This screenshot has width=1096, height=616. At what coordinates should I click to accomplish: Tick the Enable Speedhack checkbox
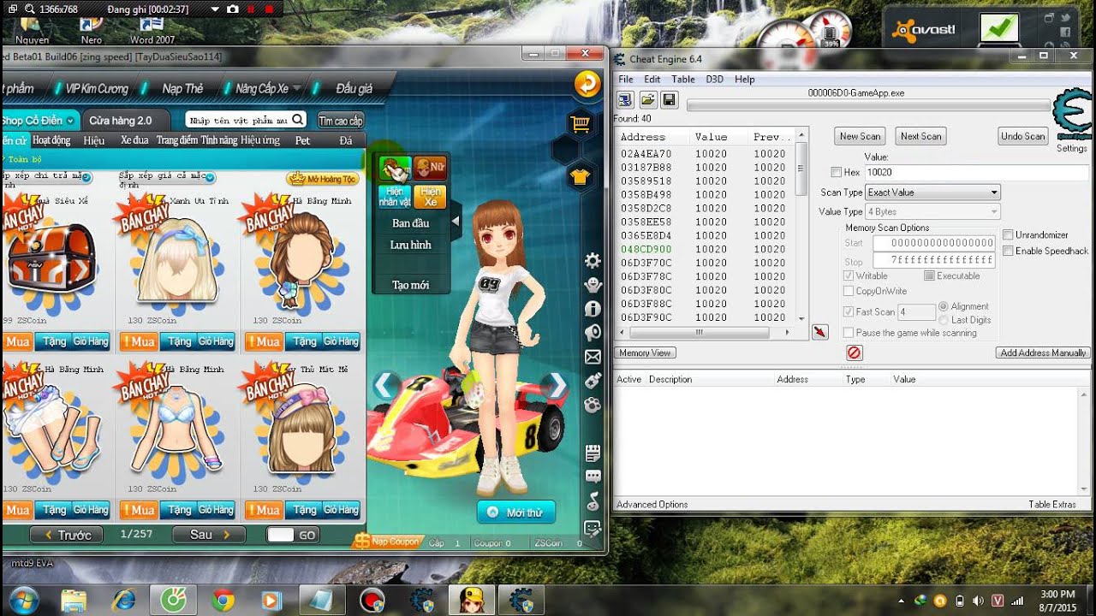(1008, 251)
